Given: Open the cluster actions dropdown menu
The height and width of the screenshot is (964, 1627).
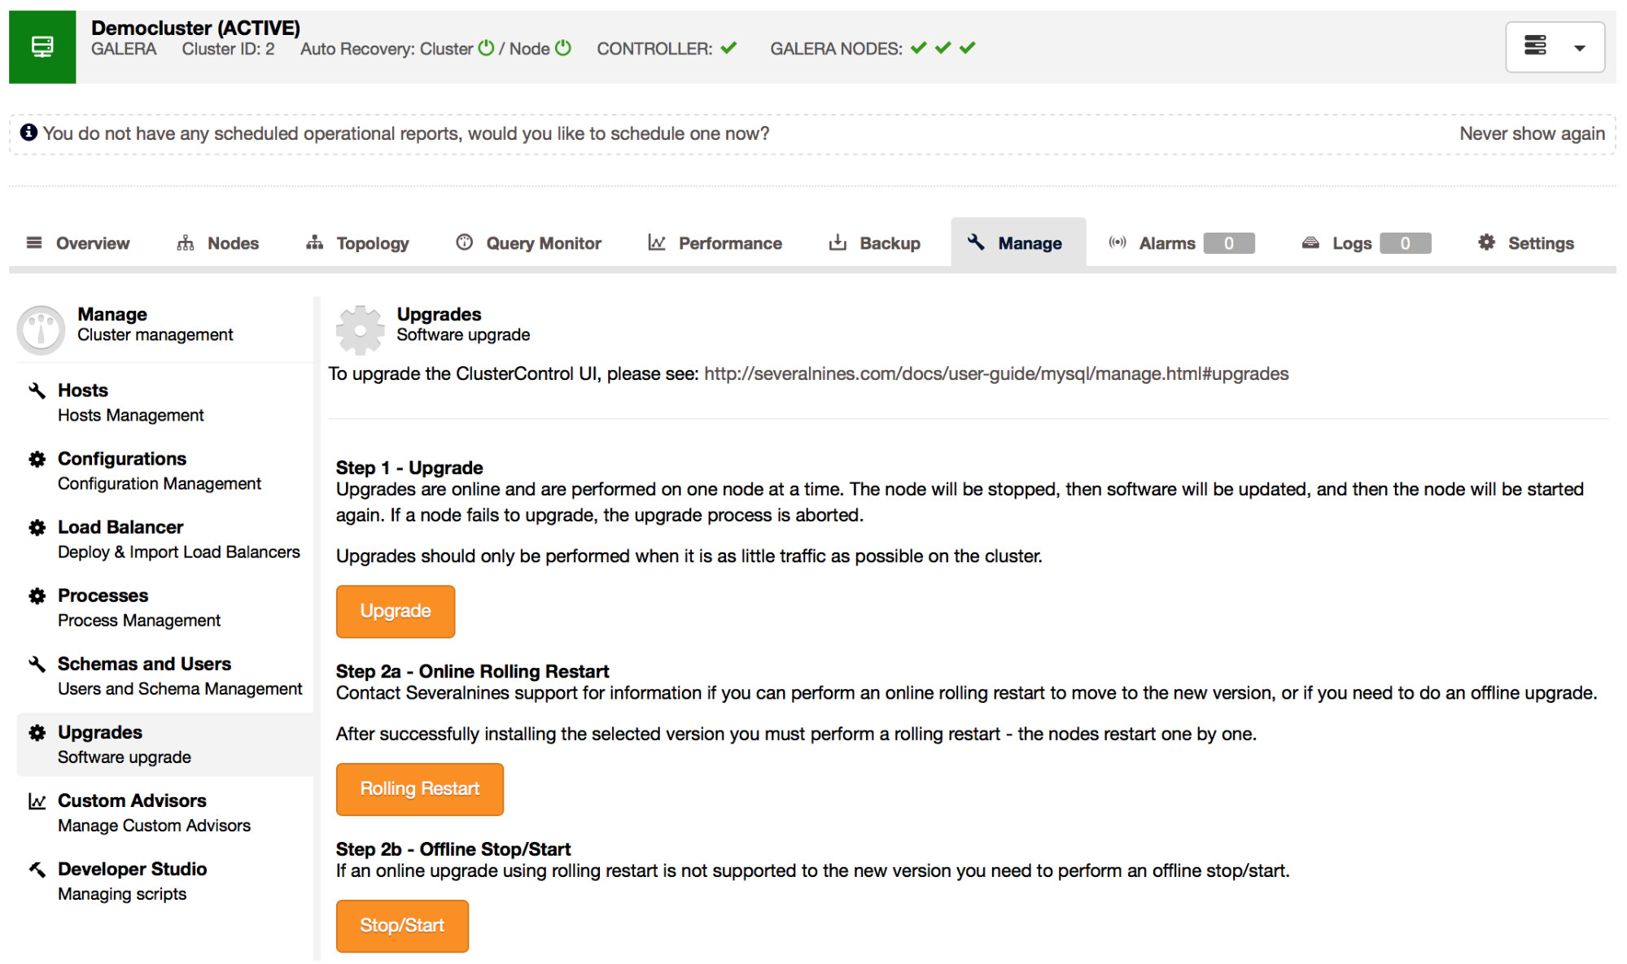Looking at the screenshot, I should (x=1555, y=47).
